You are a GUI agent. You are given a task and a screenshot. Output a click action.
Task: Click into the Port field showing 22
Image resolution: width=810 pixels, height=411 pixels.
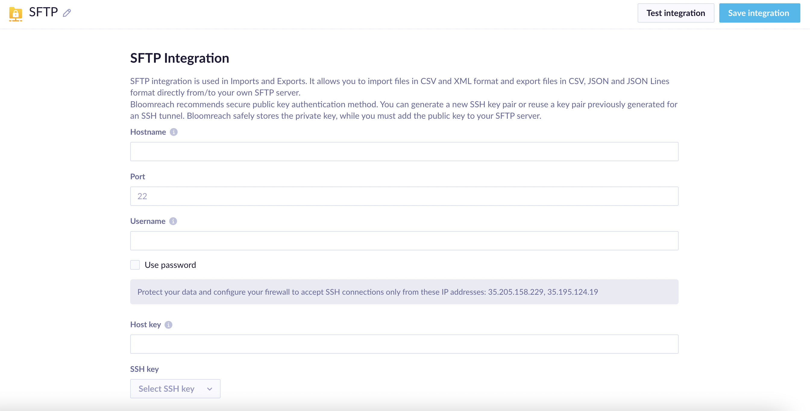(404, 196)
